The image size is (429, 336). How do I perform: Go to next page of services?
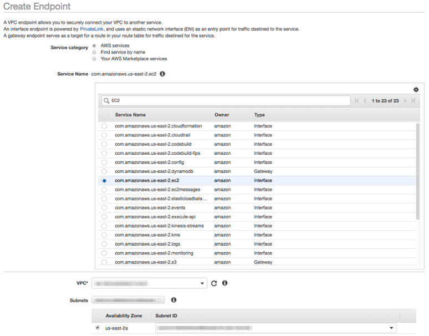[x=405, y=101]
